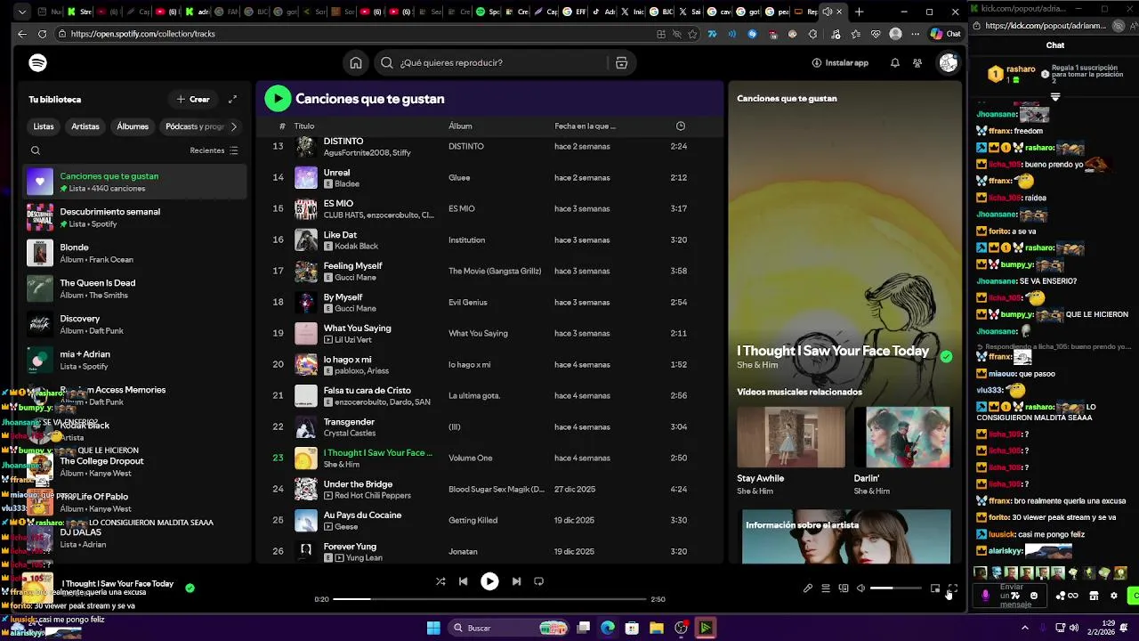Open the Recientes sort dropdown
Screen dimensions: 1139x641
pyautogui.click(x=214, y=150)
